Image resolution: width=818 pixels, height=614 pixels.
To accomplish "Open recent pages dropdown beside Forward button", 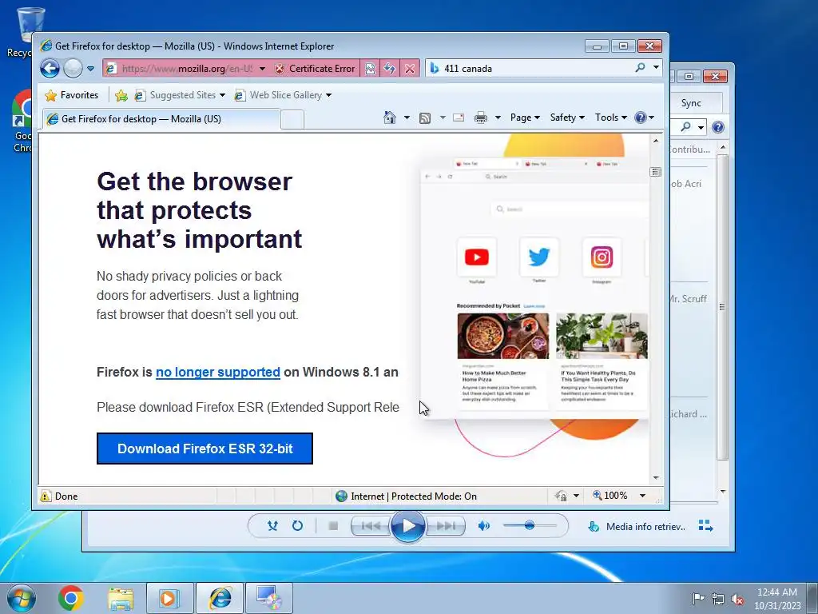I will (x=90, y=69).
